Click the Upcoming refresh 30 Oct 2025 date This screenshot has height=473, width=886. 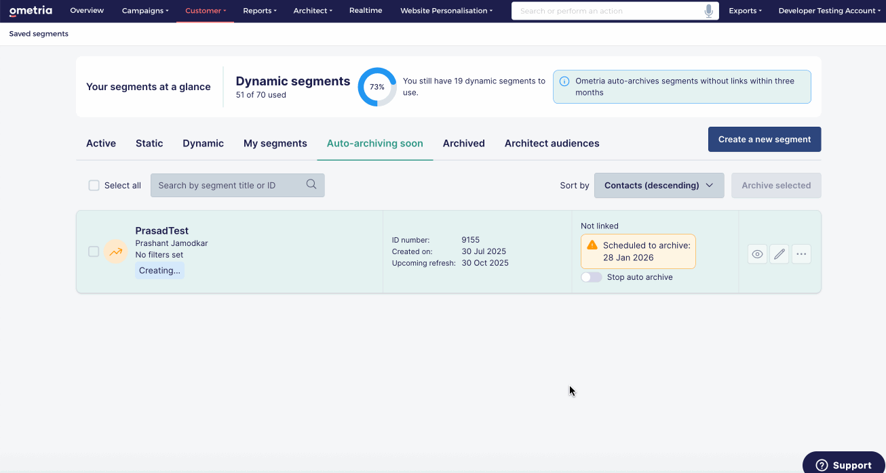[x=485, y=263]
